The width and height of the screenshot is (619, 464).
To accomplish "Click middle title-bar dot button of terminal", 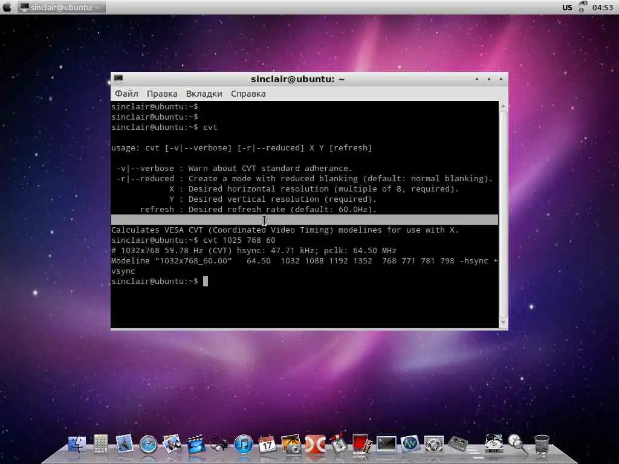I will [x=489, y=79].
